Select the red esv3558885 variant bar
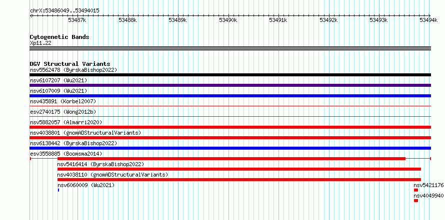The image size is (445, 220). (231, 159)
